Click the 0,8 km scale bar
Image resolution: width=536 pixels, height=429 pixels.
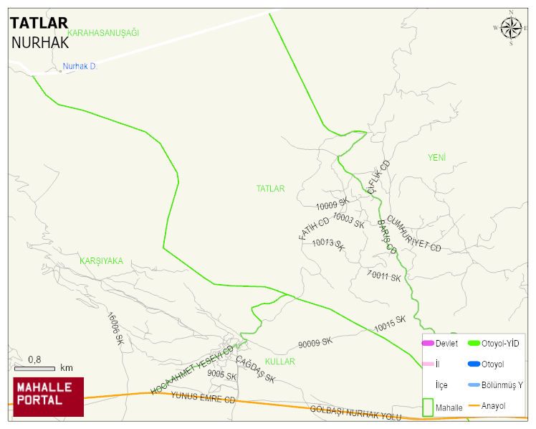(x=34, y=369)
